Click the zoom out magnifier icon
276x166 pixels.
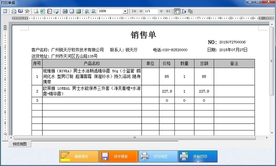(94, 11)
